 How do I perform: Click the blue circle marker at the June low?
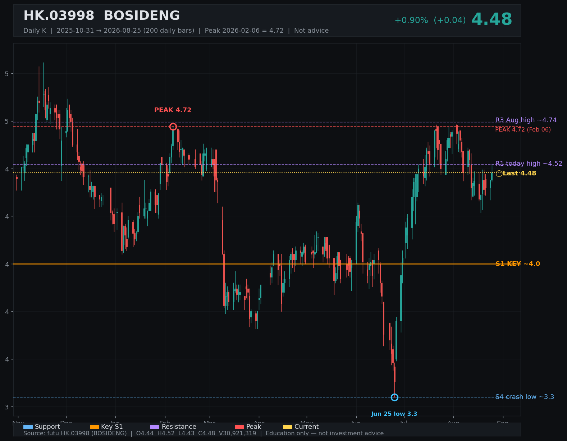pos(394,397)
